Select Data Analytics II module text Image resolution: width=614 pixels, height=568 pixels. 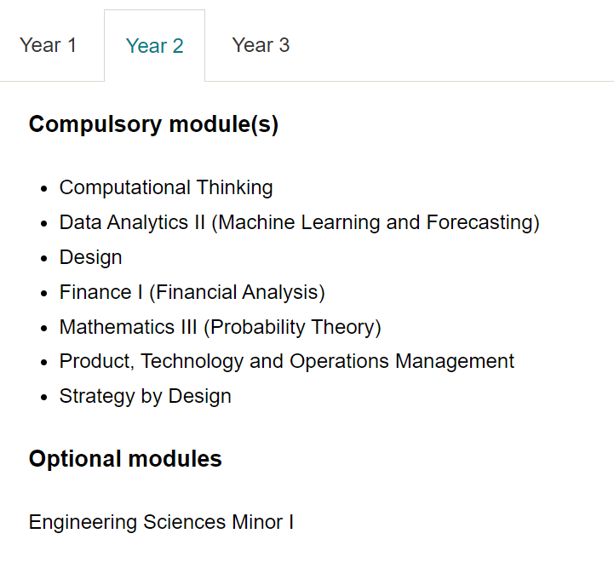point(300,223)
